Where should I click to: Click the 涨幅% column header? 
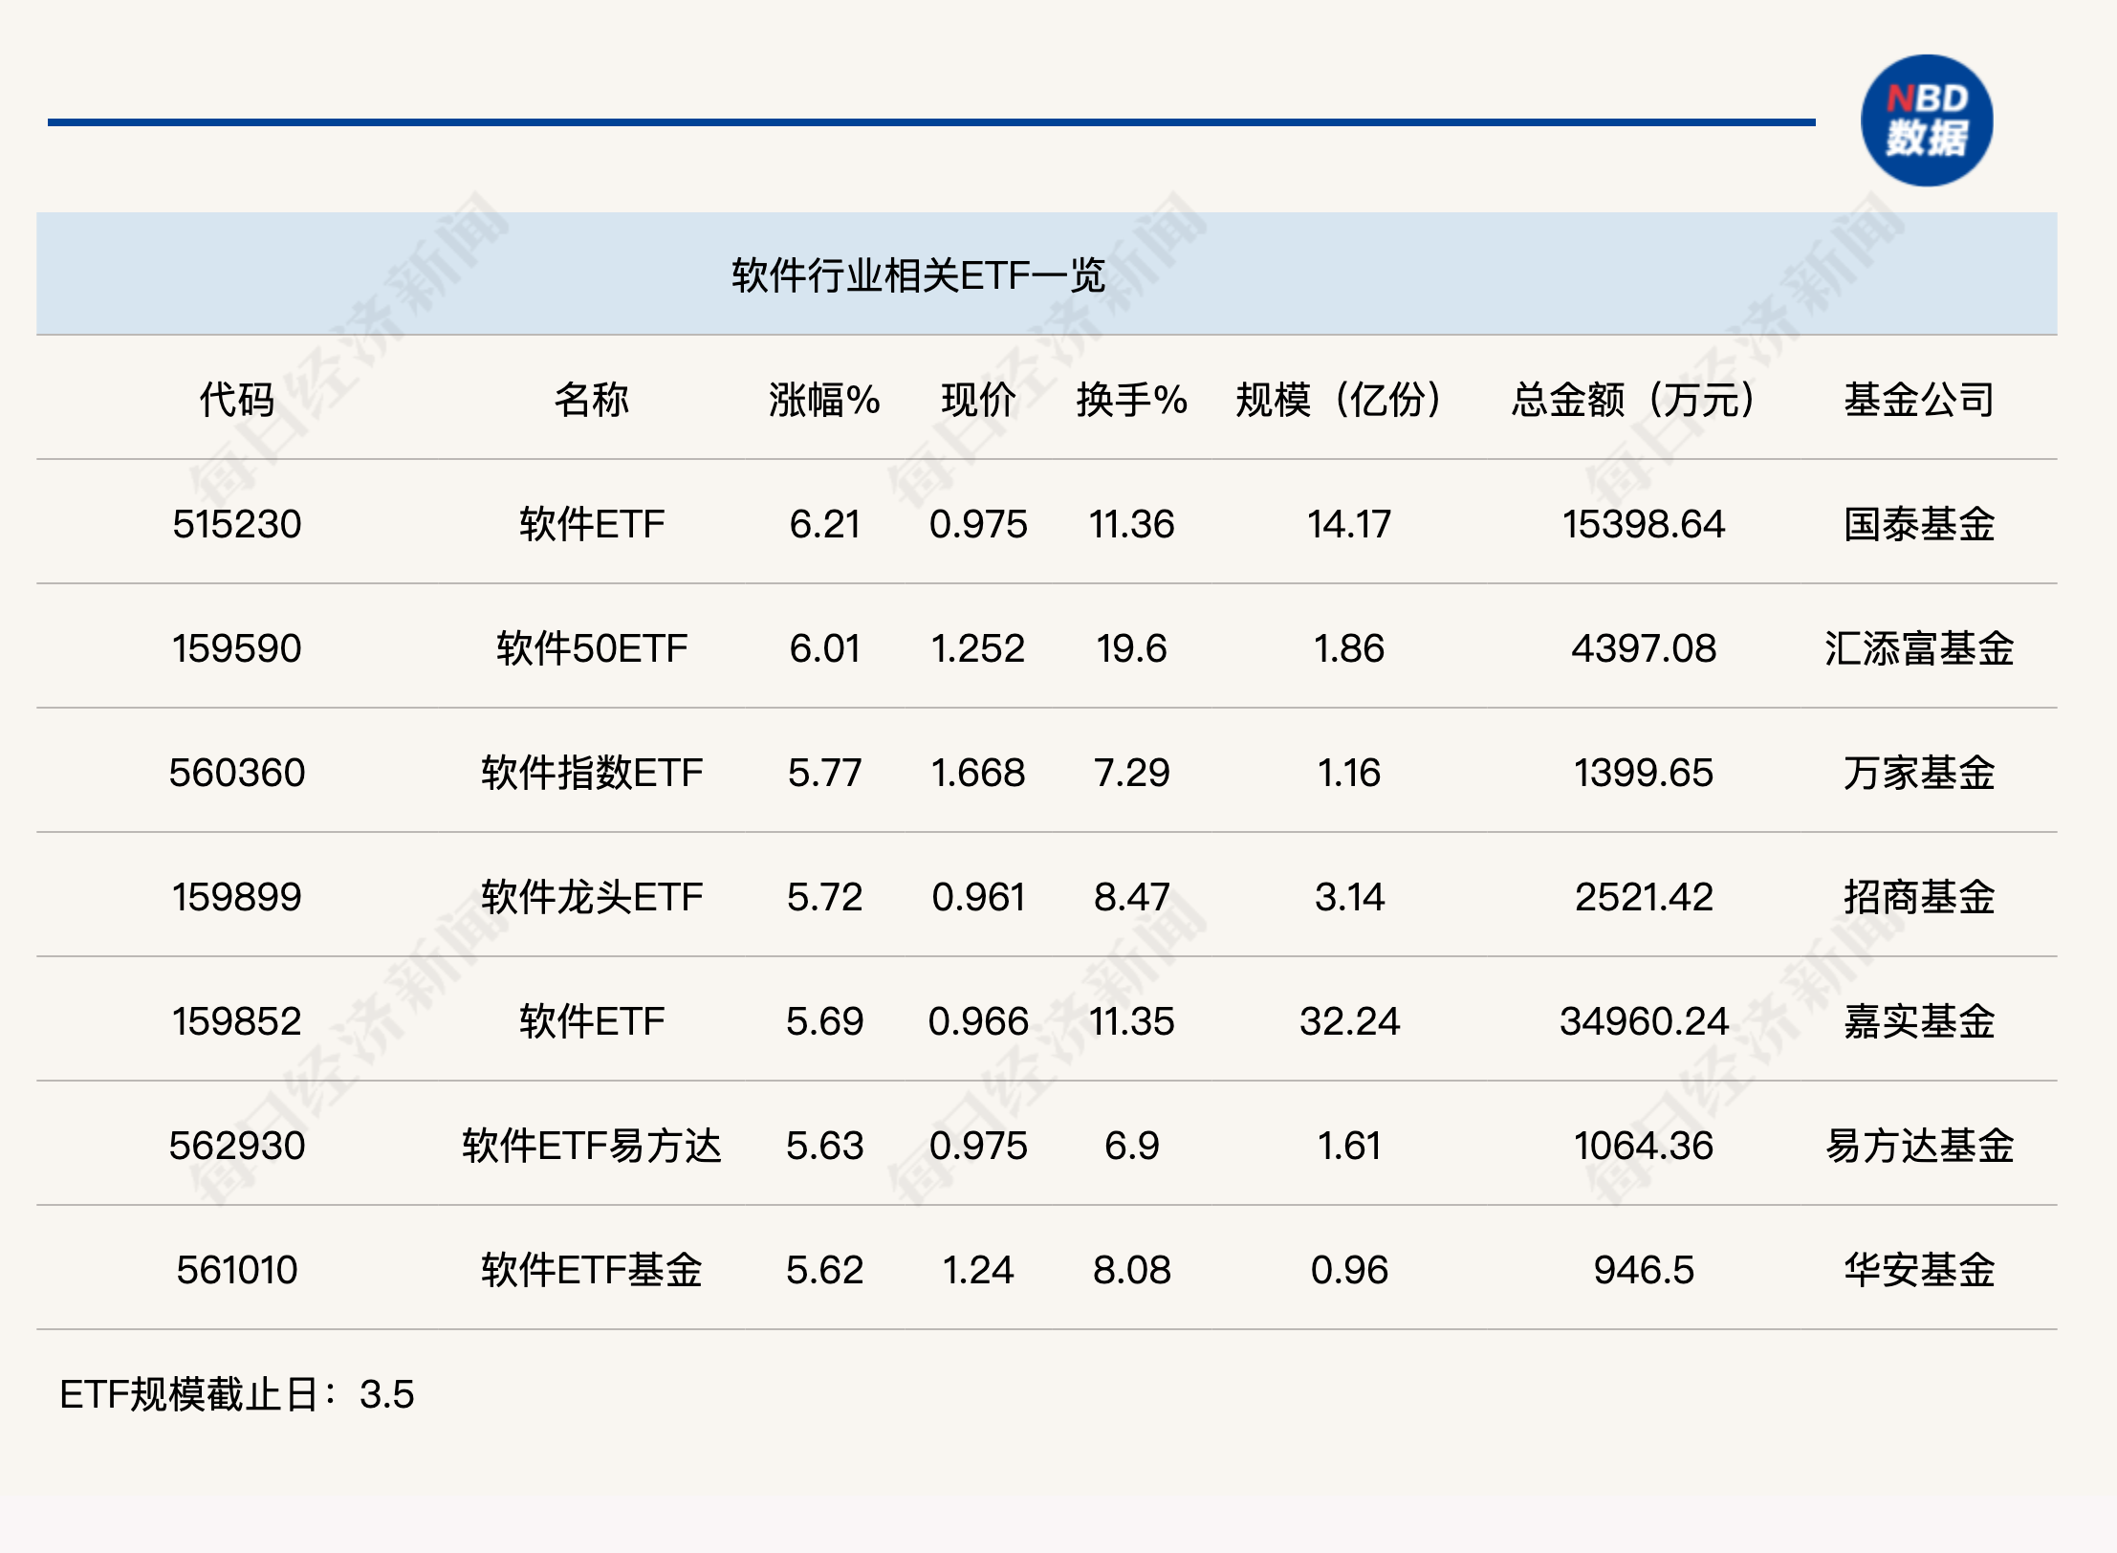point(824,399)
